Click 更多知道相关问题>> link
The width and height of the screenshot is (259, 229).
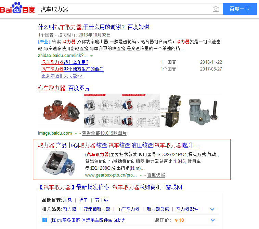(x=62, y=76)
